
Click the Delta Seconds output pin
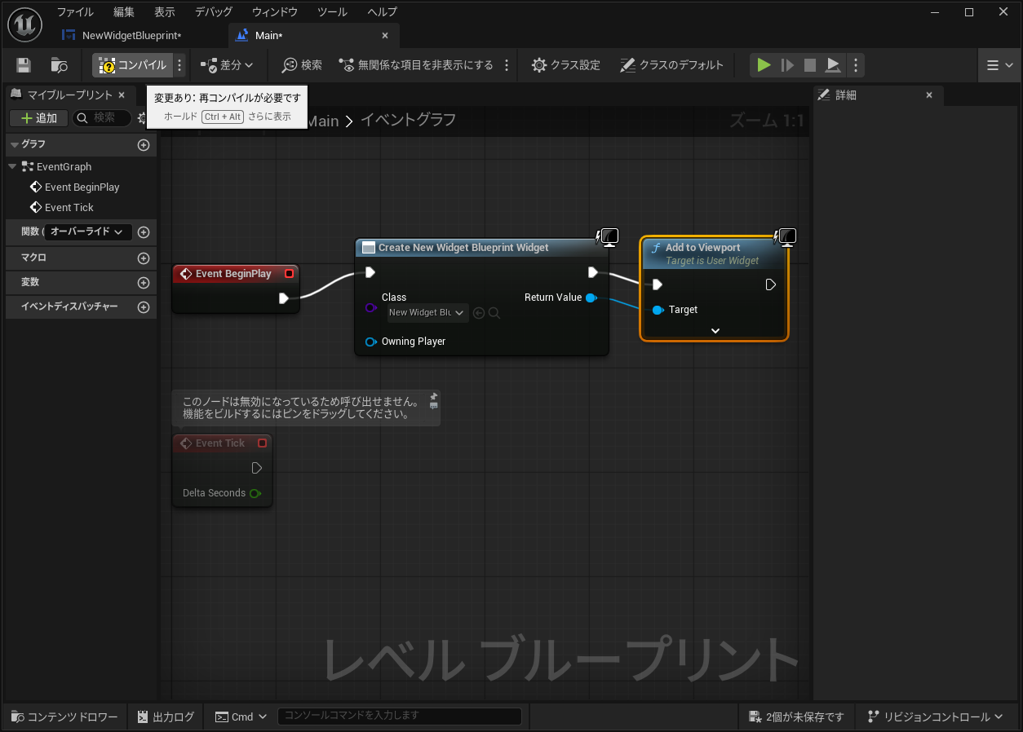tap(255, 493)
